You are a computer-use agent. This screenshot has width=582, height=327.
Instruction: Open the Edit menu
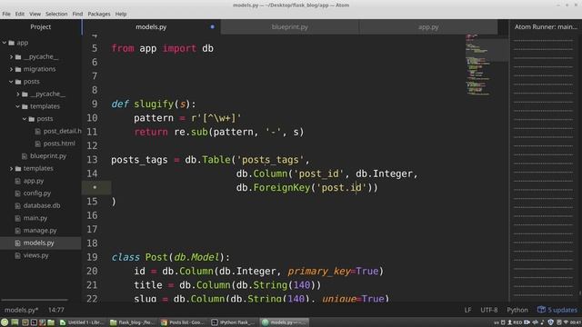[x=20, y=14]
